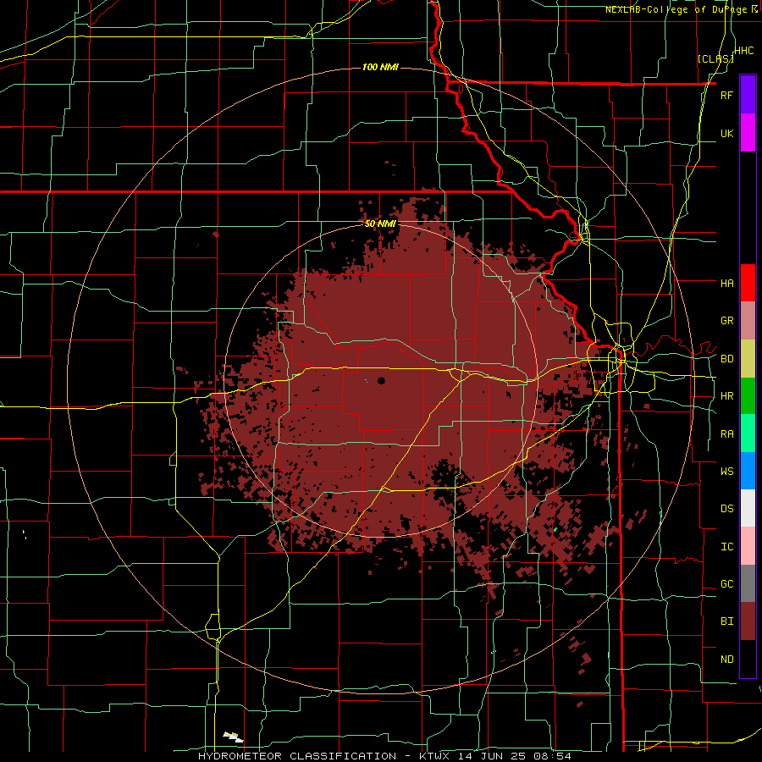762x762 pixels.
Task: Select the GR dusty pink swatch
Action: [748, 321]
